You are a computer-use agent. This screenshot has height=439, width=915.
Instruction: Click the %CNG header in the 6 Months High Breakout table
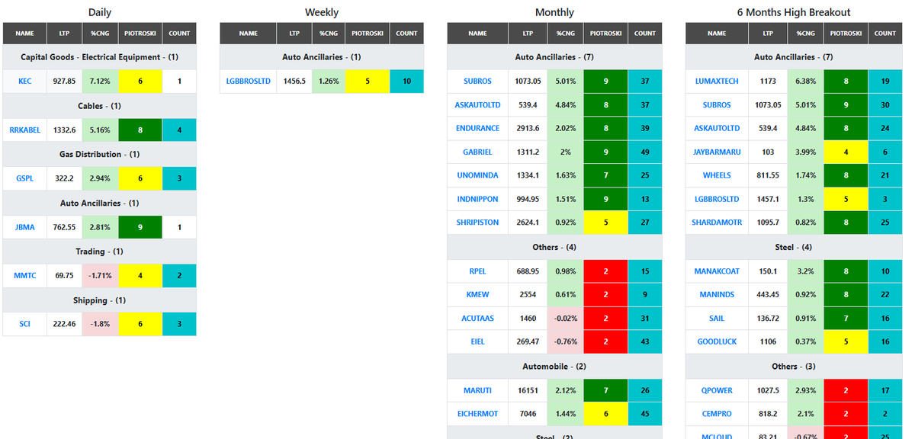coord(806,34)
